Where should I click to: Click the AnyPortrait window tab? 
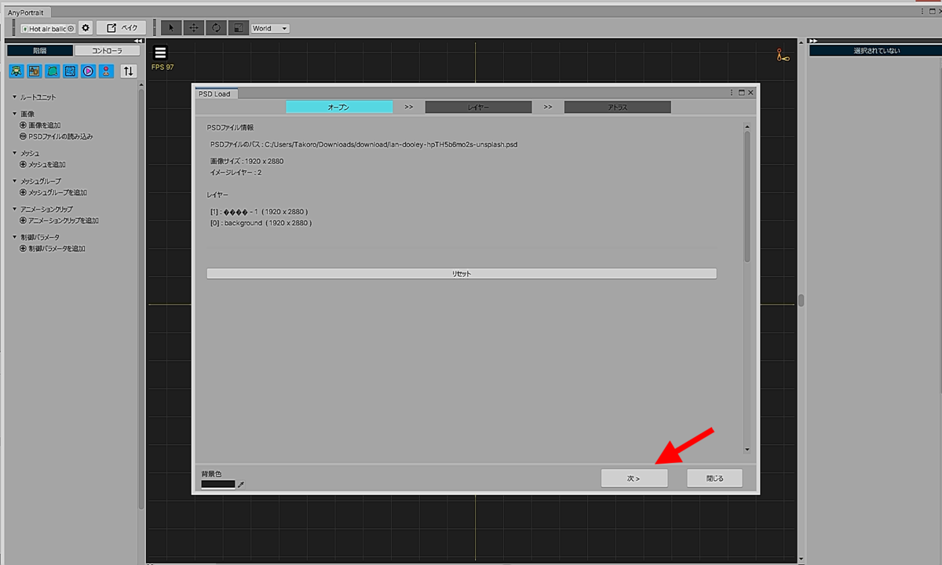[x=26, y=13]
